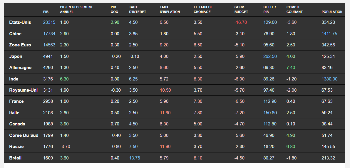Sort by the PIB column header
Screen dimensions: 350x168
(x=46, y=12)
